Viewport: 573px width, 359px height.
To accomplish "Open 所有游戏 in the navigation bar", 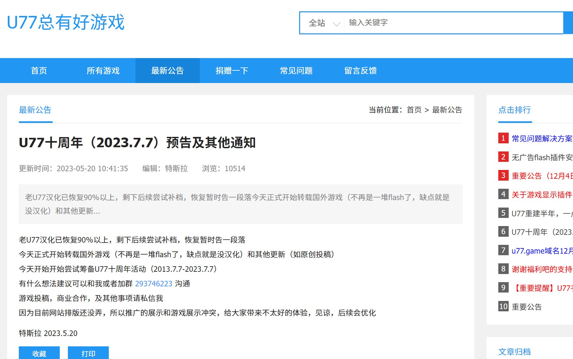I will [x=103, y=71].
